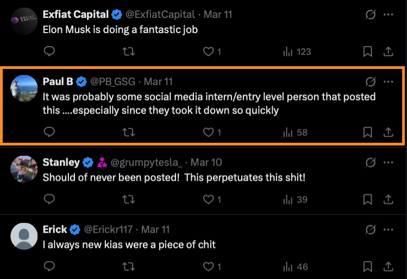
Task: Share Exfiat Capital's tweet
Action: 389,52
